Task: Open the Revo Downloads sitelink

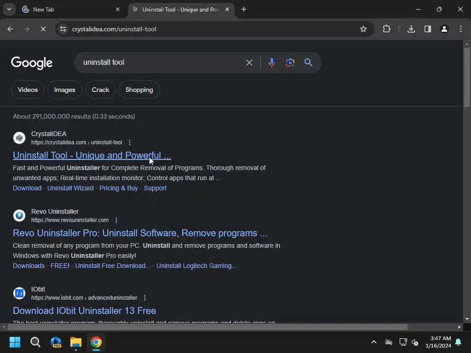Action: [29, 266]
